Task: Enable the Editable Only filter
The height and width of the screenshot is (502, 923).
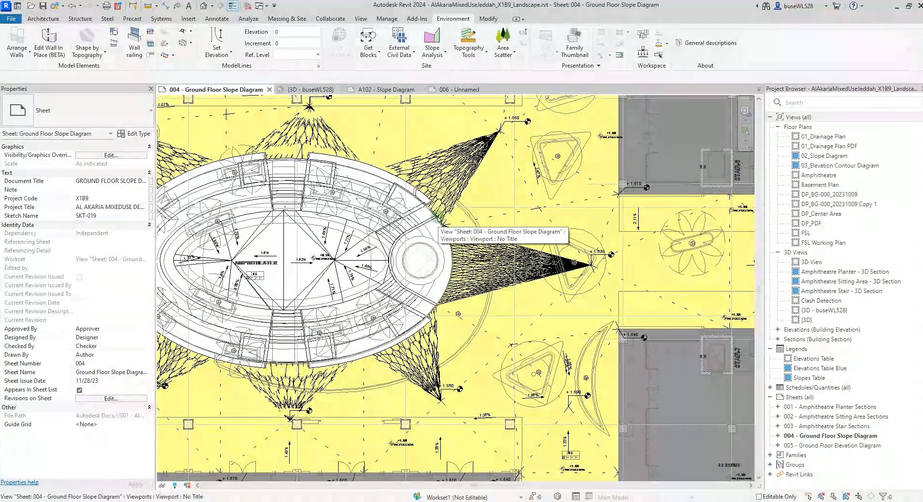Action: [760, 496]
